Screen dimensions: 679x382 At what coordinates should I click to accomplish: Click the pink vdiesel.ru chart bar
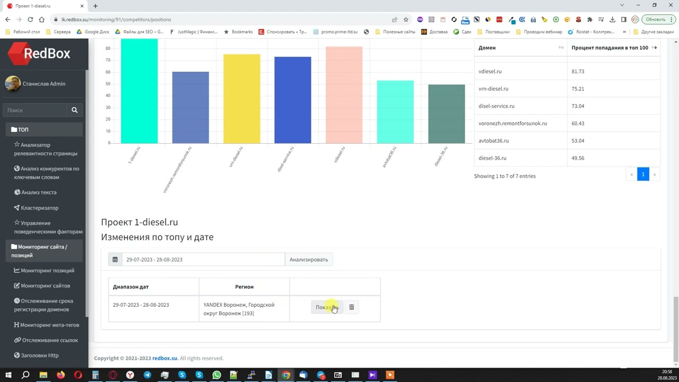click(344, 95)
